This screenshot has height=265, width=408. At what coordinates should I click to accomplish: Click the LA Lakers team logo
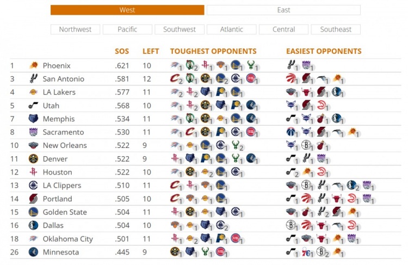click(x=33, y=93)
